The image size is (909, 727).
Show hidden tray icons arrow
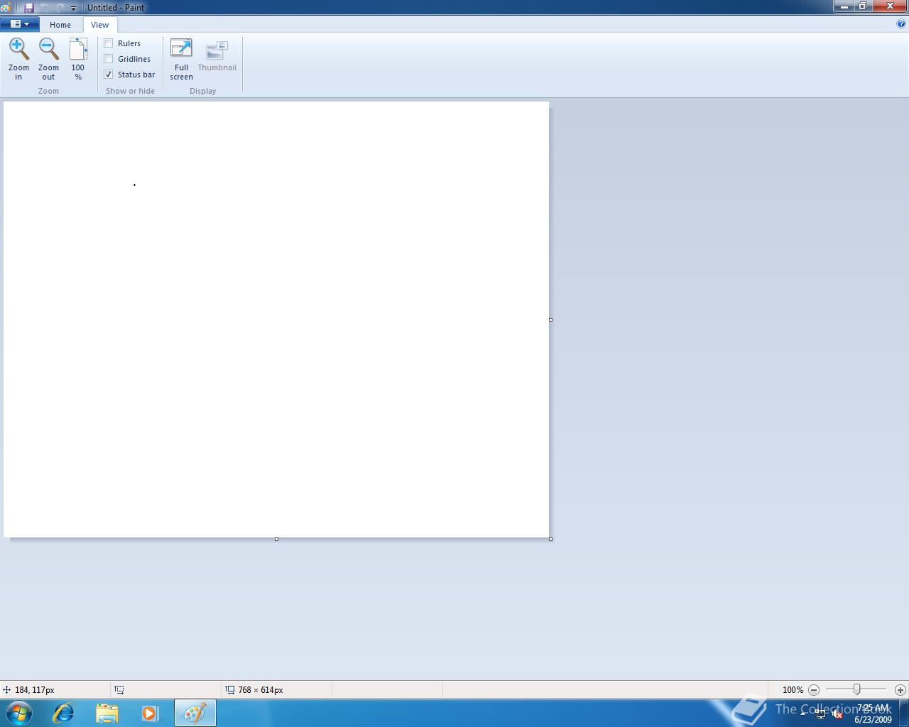tap(803, 713)
